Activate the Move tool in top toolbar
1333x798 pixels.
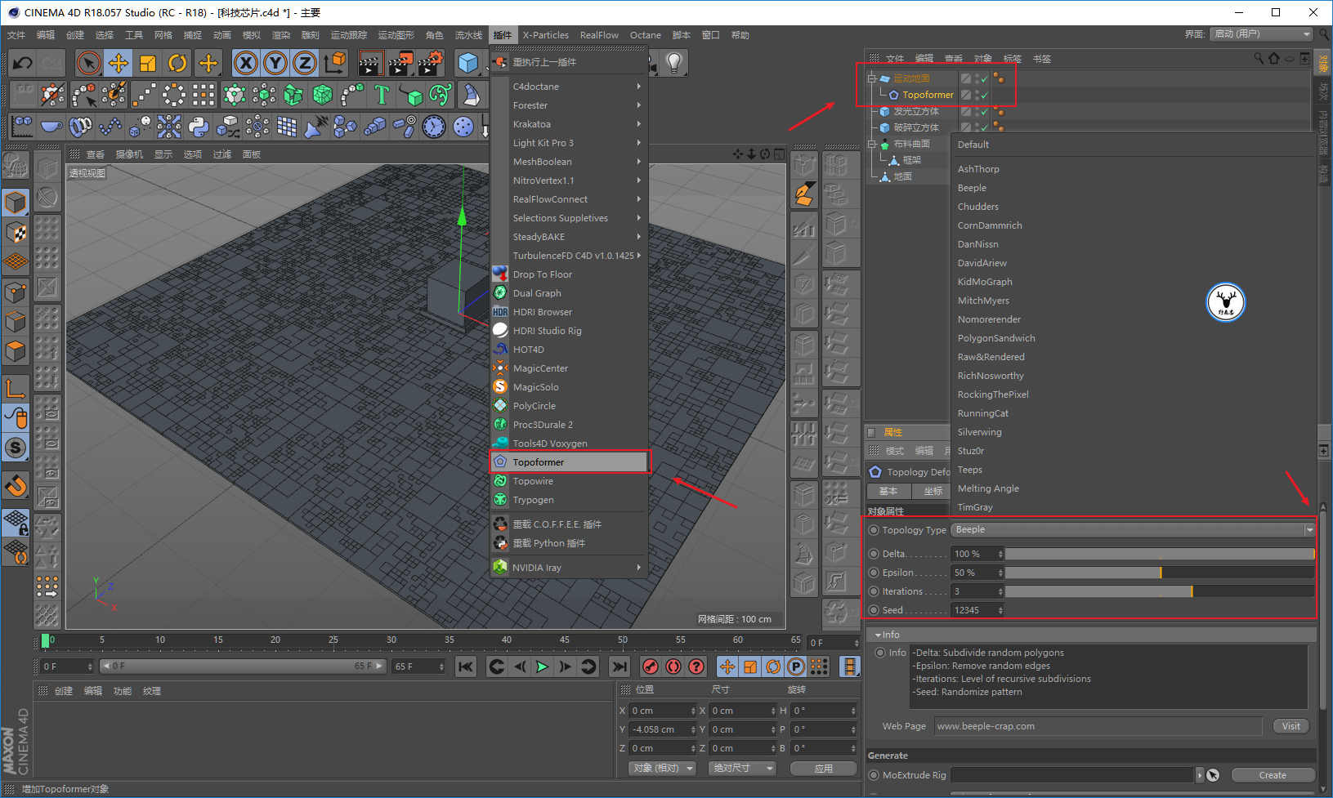119,63
